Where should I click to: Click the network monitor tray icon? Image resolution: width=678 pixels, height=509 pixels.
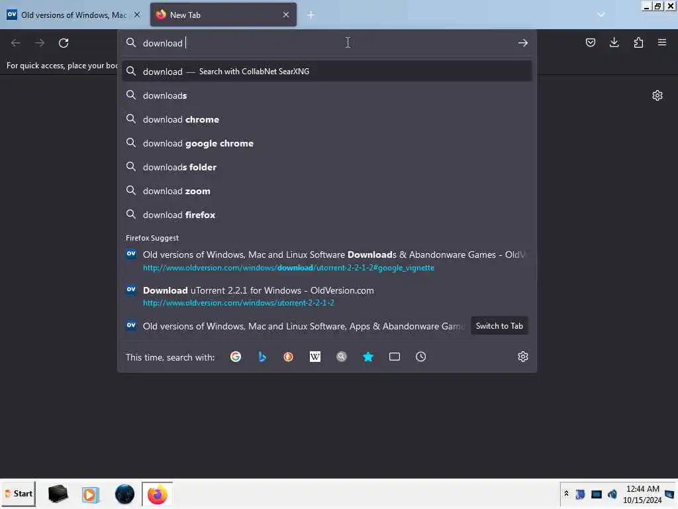pyautogui.click(x=597, y=494)
